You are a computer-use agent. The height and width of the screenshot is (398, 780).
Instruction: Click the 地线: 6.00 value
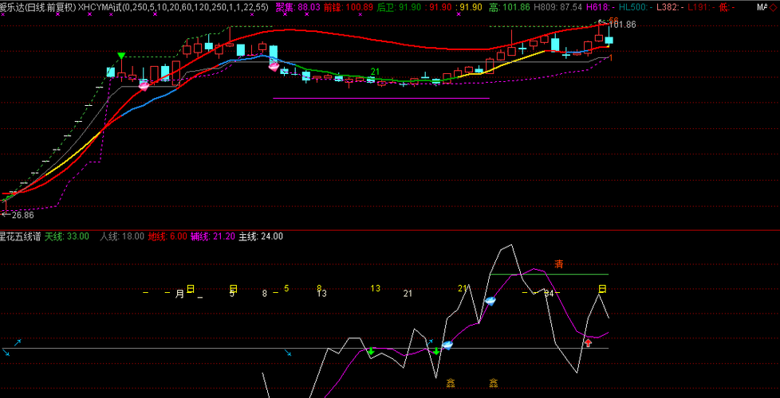coord(167,236)
